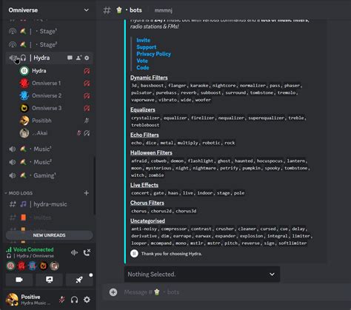Screen dimensions: 351x310
Task: Click Echo Filters heading
Action: [x=144, y=135]
